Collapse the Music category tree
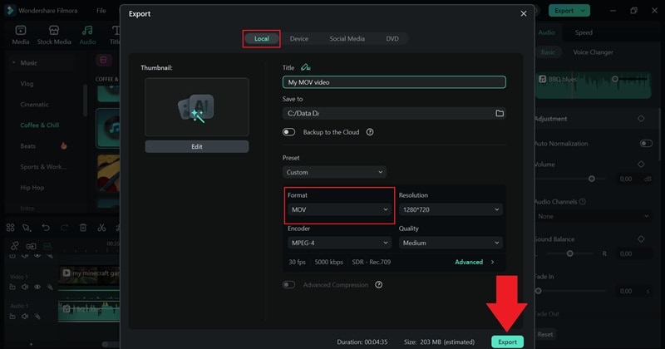Screen dimensions: 665x349 (13, 63)
